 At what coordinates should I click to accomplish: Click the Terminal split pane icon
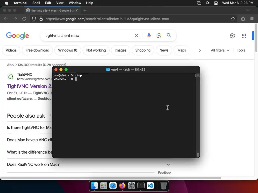click(x=198, y=75)
